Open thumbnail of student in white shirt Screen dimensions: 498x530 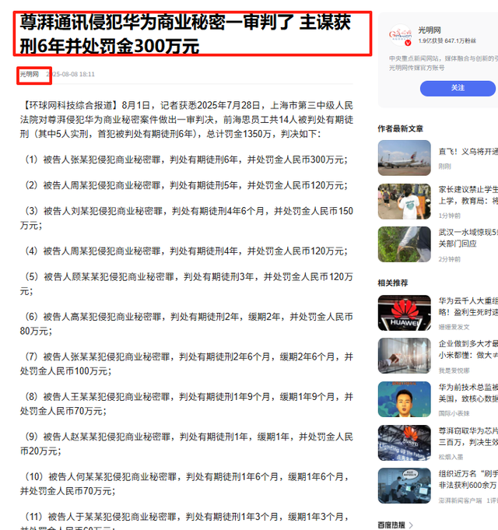404,202
